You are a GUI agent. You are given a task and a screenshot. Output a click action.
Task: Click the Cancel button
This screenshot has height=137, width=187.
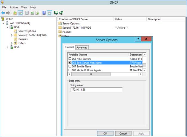(123, 133)
